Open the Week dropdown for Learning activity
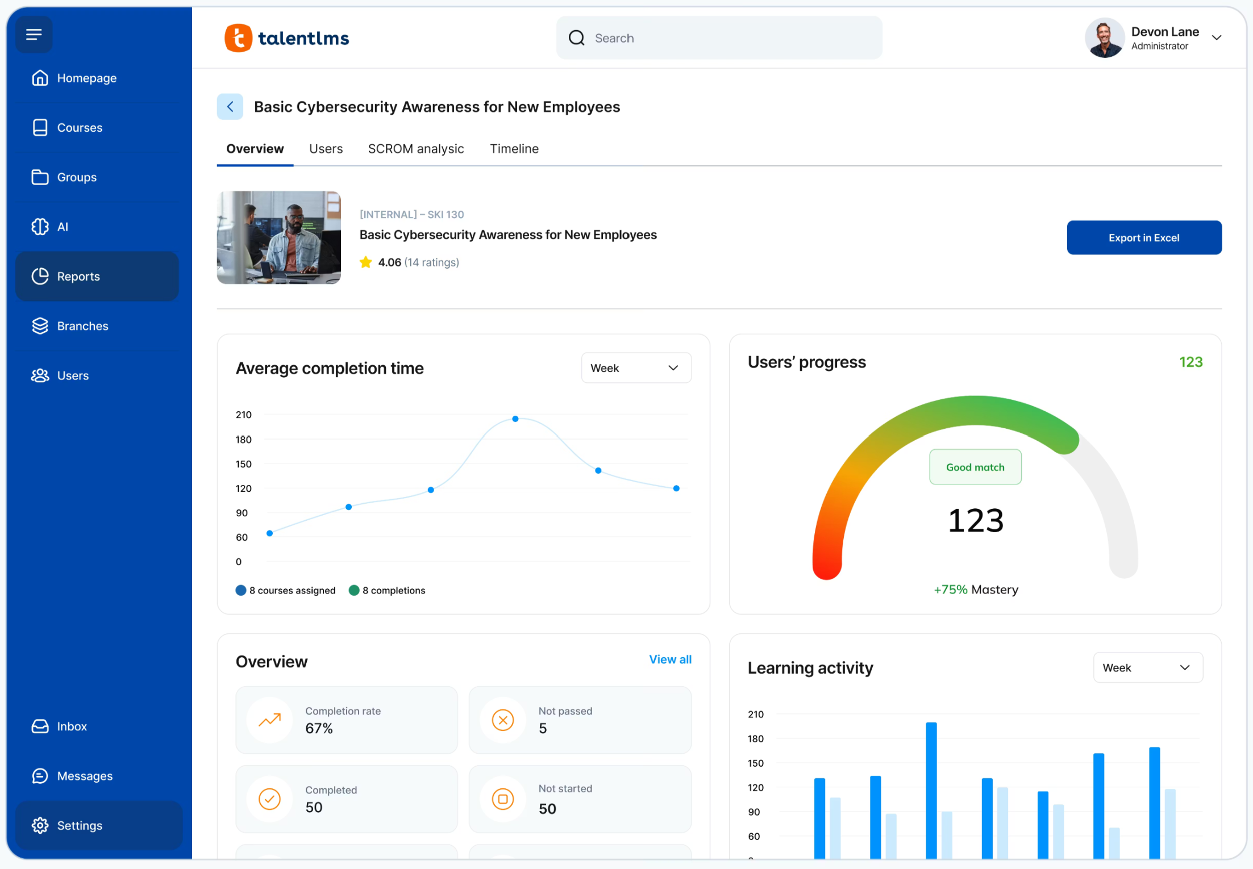This screenshot has width=1253, height=869. click(x=1147, y=667)
